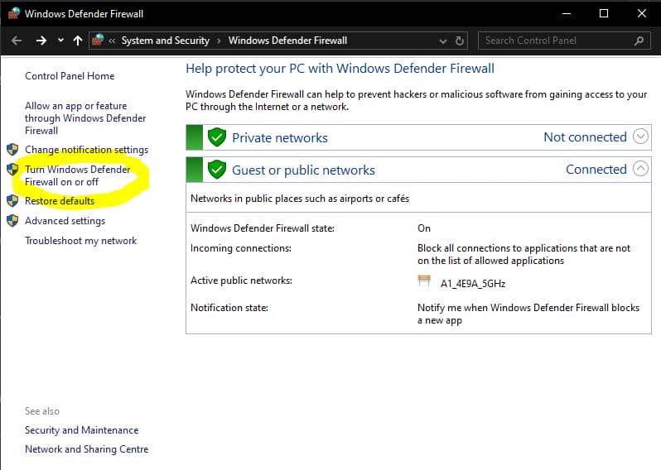Open the breadcrumb chevron after System and Security
661x470 pixels.
[219, 41]
